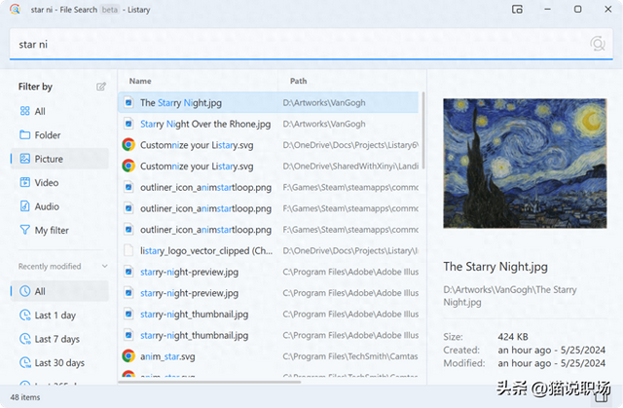Select the 'anim_star.svg' result
Image resolution: width=623 pixels, height=408 pixels.
[x=269, y=356]
